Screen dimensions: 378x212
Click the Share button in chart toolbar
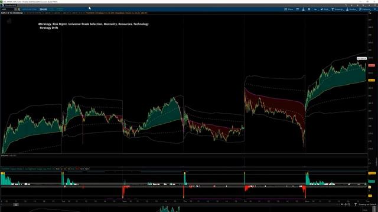point(289,9)
